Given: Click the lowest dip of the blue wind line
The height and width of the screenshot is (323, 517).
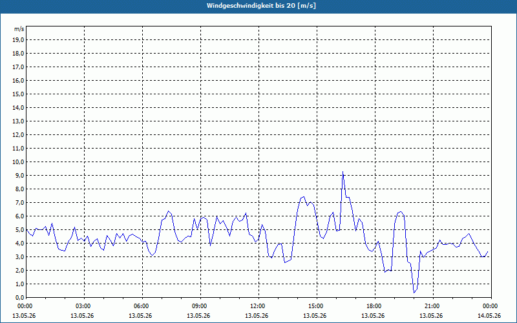Looking at the screenshot, I should 414,293.
